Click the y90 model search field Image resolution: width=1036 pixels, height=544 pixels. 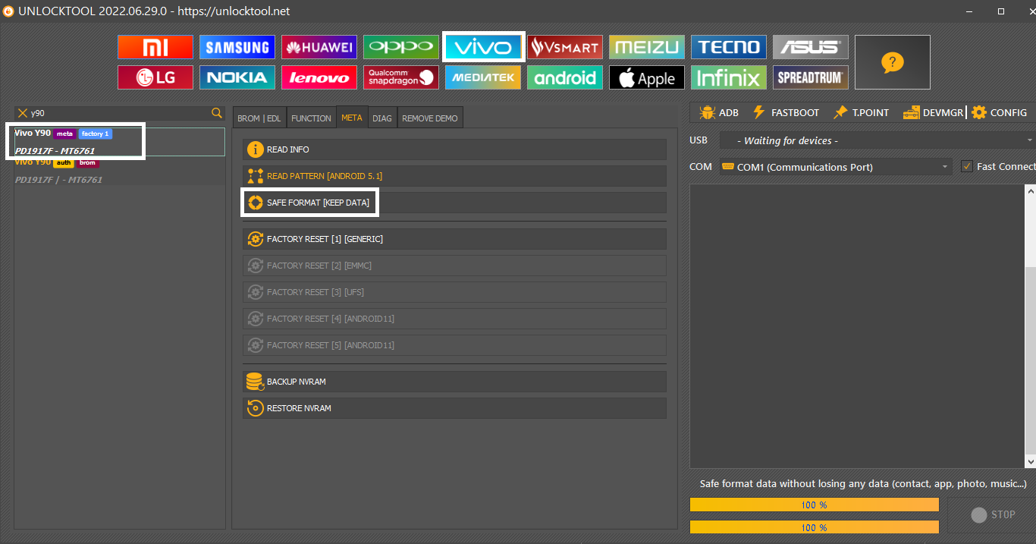[120, 113]
